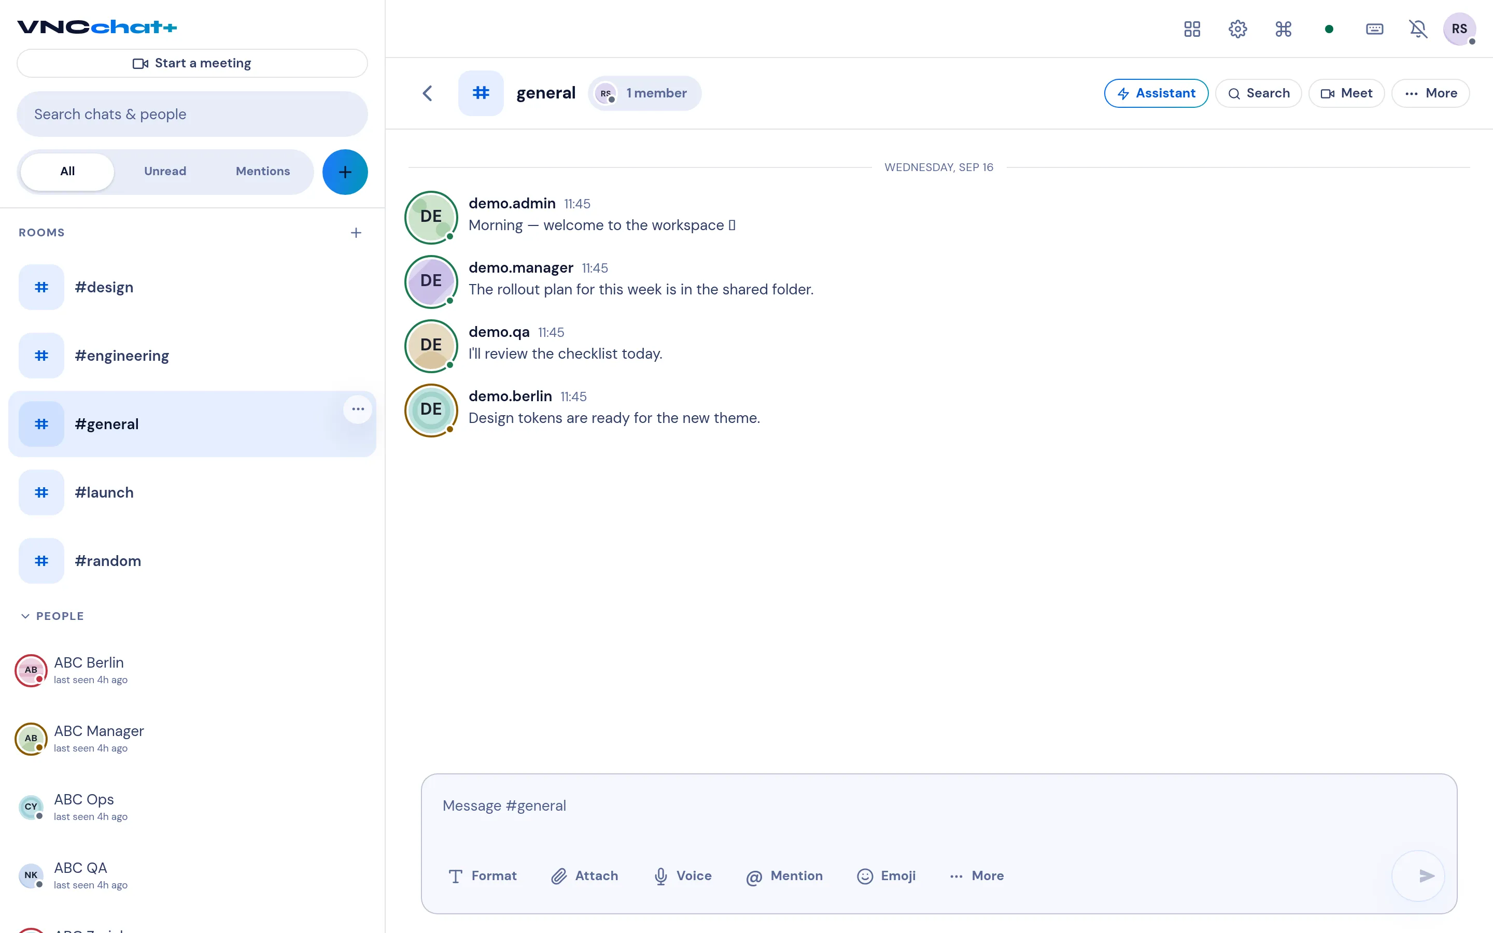Screen dimensions: 1493x933
Task: Click Search in channel header
Action: [1259, 93]
